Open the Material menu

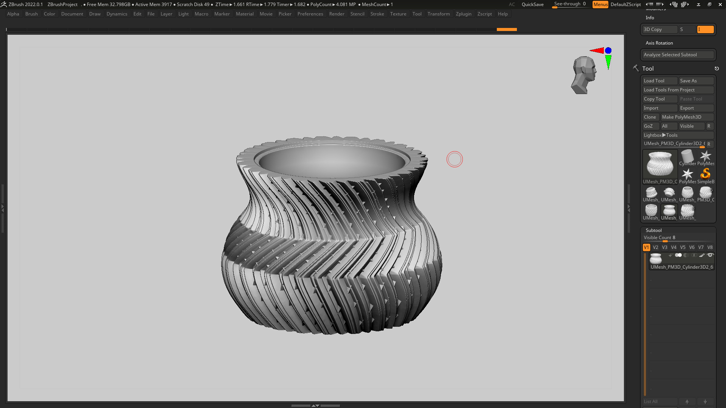point(245,14)
